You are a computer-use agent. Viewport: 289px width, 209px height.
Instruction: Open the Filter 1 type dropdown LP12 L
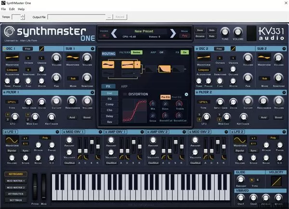coord(11,102)
